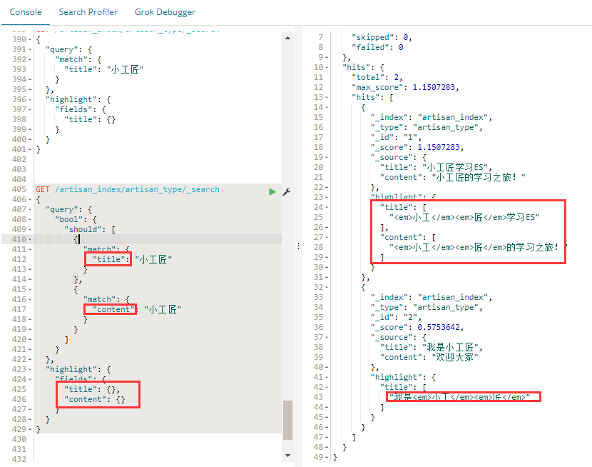
Task: Click the "_score": 0.5753642 line
Action: [417, 327]
